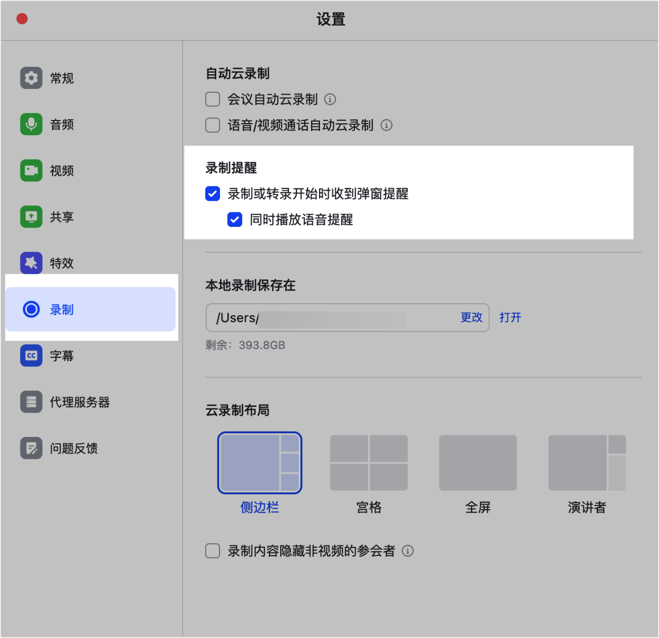Show info for 语音/视频通话自动云录制
The image size is (659, 638).
[x=386, y=125]
